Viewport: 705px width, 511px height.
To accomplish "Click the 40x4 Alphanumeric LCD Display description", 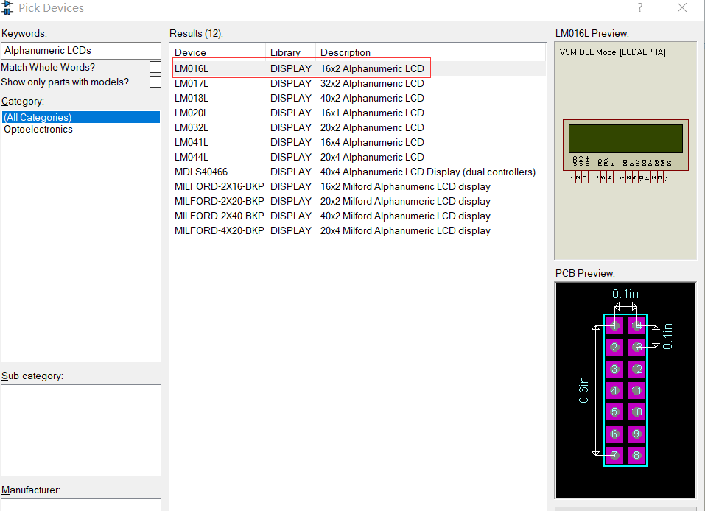I will coord(427,172).
